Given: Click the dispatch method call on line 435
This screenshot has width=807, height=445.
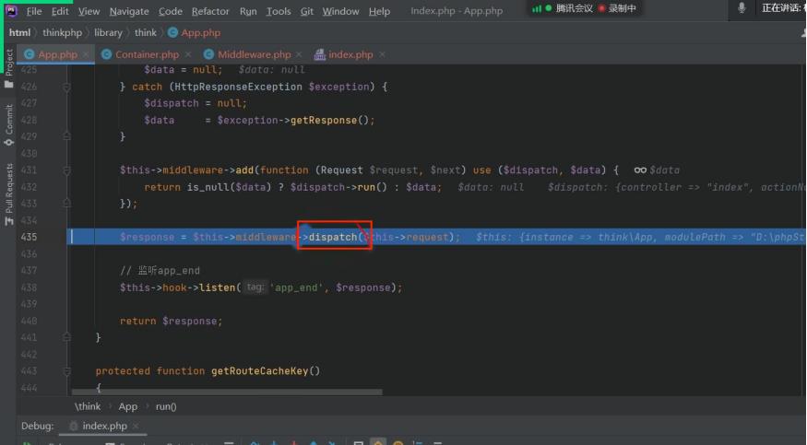Looking at the screenshot, I should tap(332, 237).
